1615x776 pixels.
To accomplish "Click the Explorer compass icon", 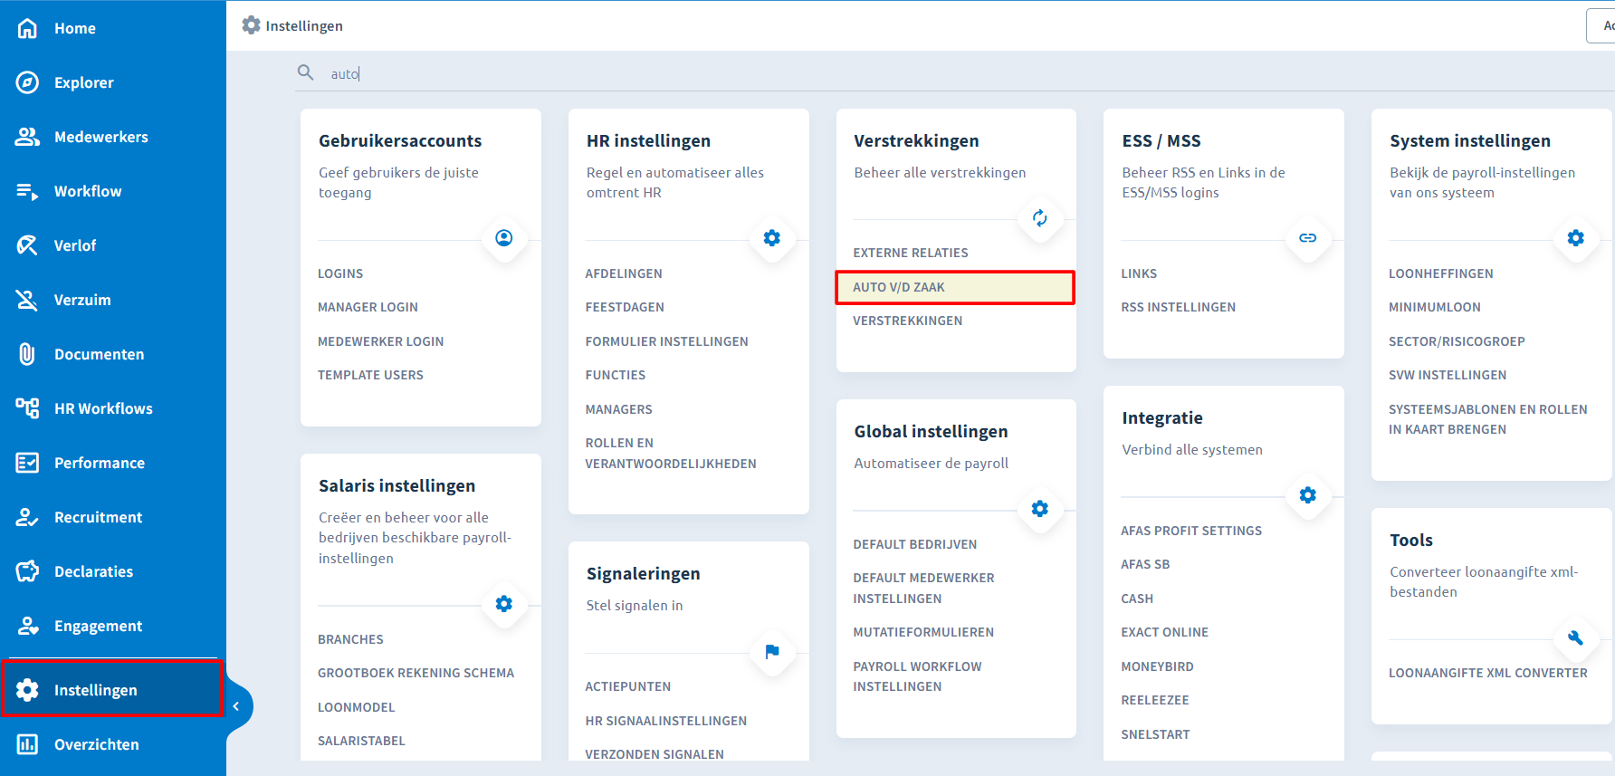I will point(27,82).
